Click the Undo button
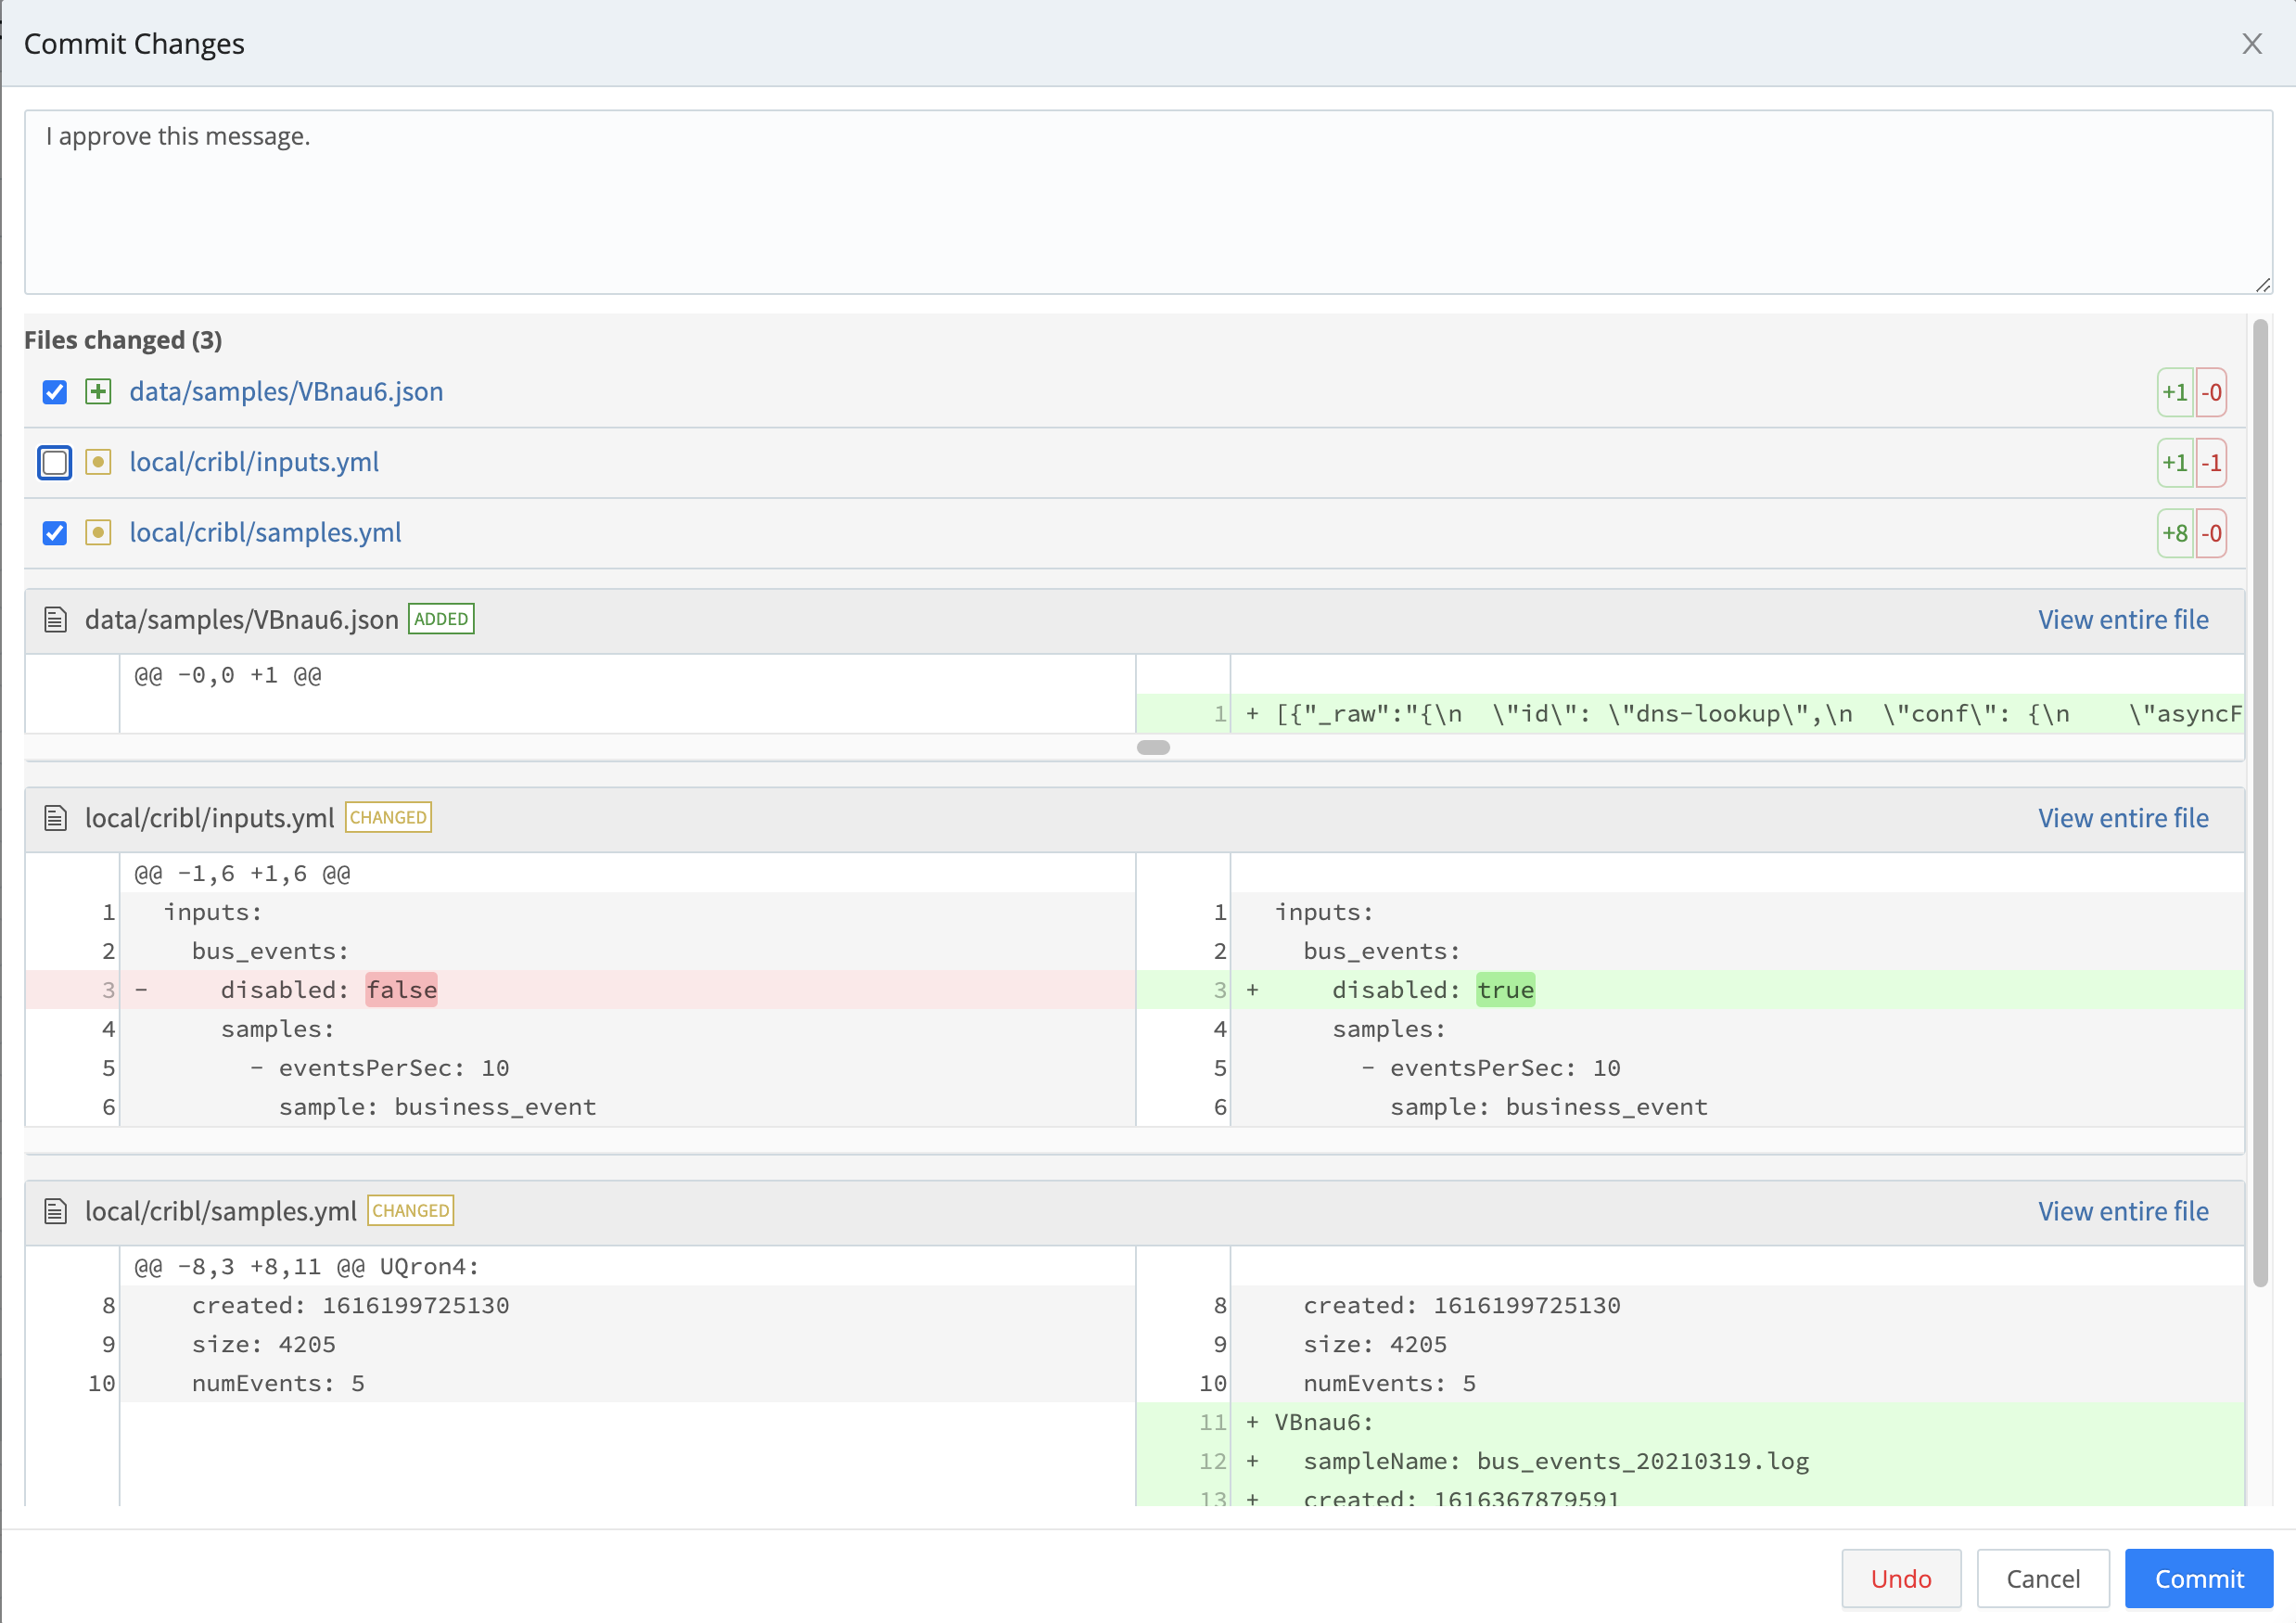Image resolution: width=2296 pixels, height=1623 pixels. [x=1901, y=1578]
